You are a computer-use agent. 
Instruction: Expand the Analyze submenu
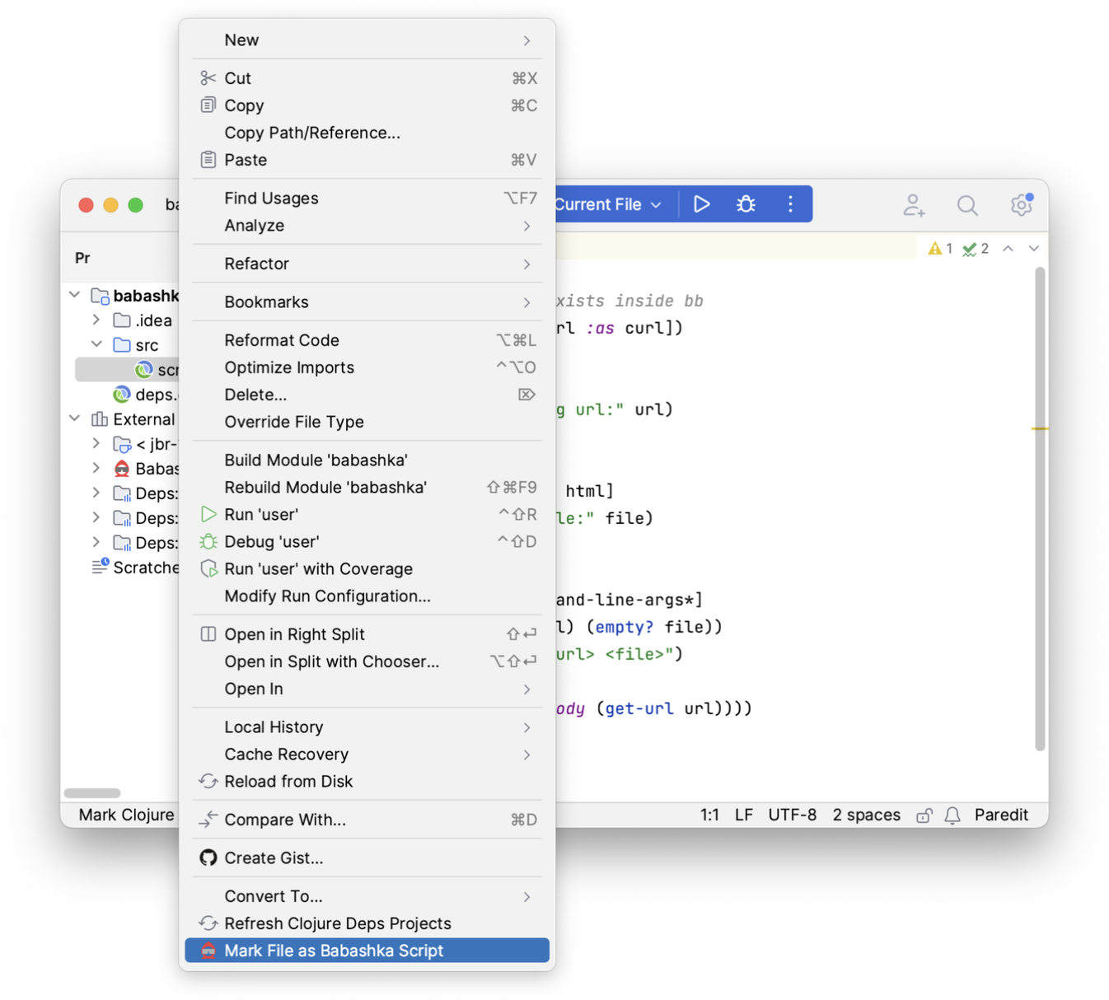pyautogui.click(x=367, y=226)
